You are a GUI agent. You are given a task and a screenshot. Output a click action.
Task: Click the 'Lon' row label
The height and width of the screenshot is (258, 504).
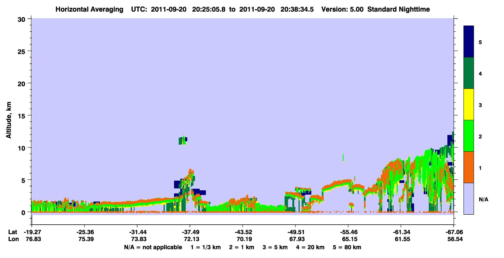tap(13, 239)
